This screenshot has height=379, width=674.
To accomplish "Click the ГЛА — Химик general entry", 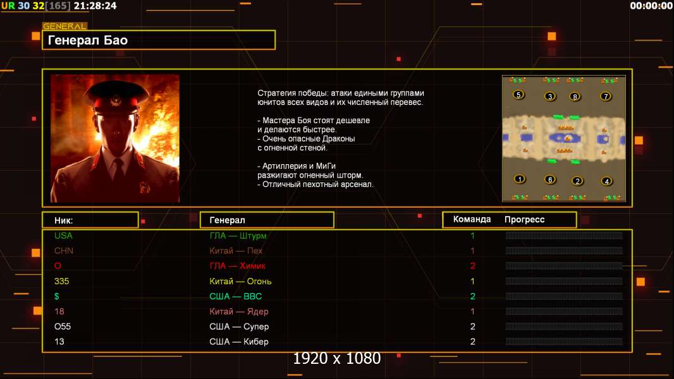I will [237, 266].
